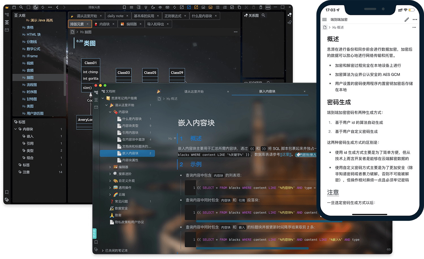
Task: Click the eye preview icon in toolbar
Action: pos(160,7)
